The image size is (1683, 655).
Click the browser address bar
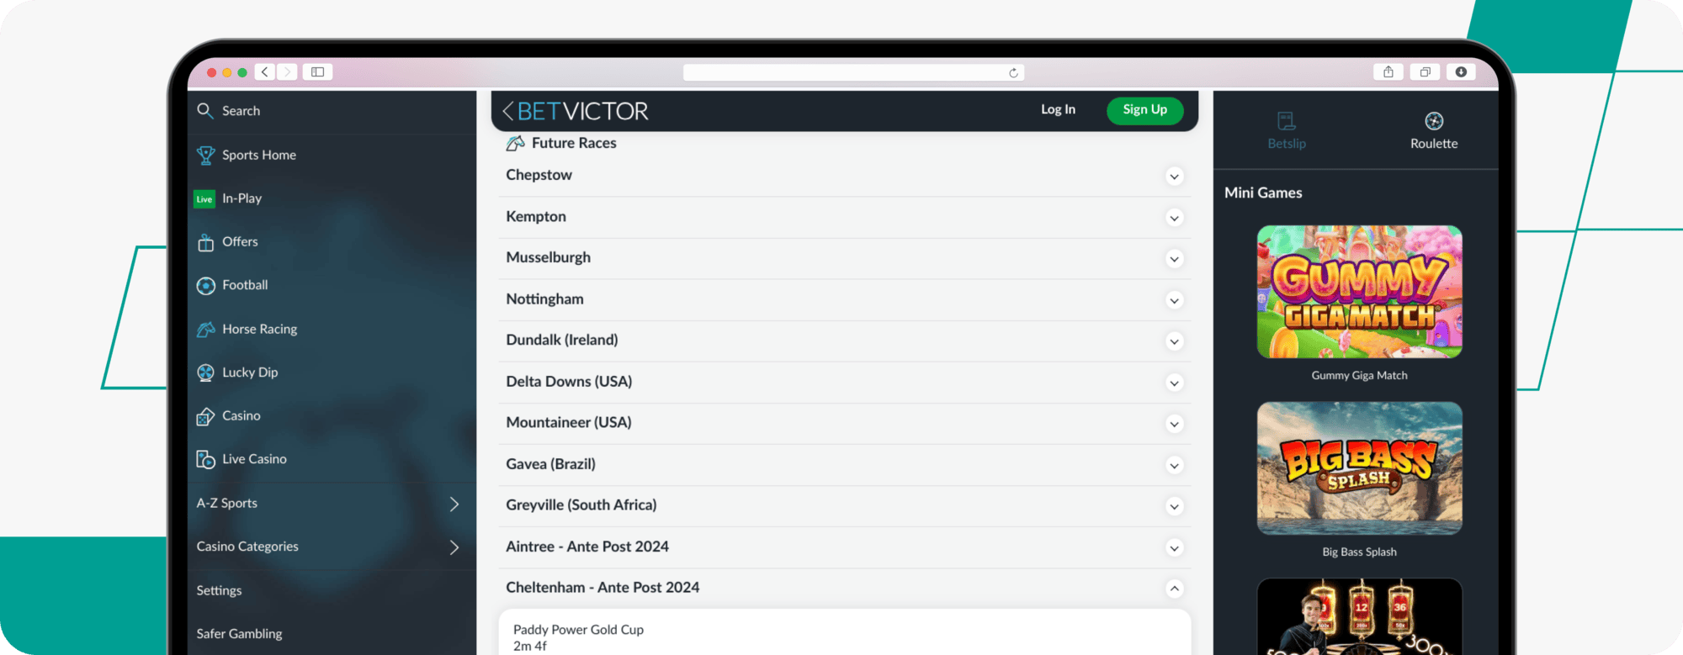click(853, 73)
